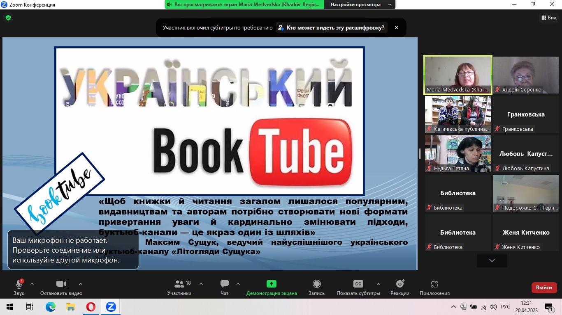Toggle the microphone Звук button

tap(19, 284)
